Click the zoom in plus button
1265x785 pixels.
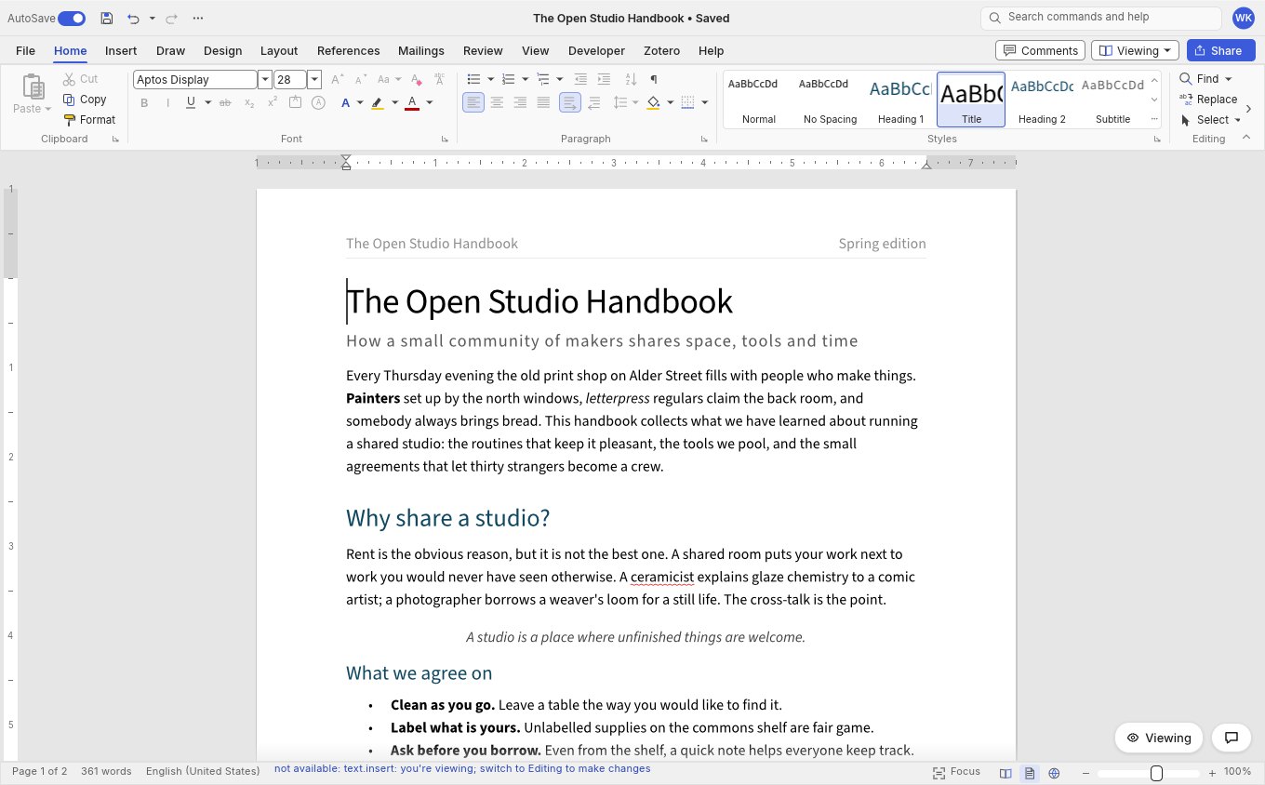tap(1212, 772)
